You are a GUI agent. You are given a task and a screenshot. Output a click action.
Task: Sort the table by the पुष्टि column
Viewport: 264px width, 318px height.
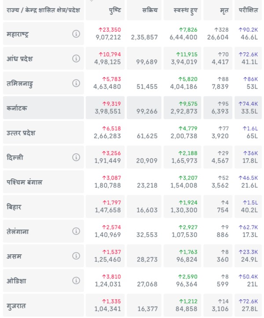pyautogui.click(x=115, y=10)
